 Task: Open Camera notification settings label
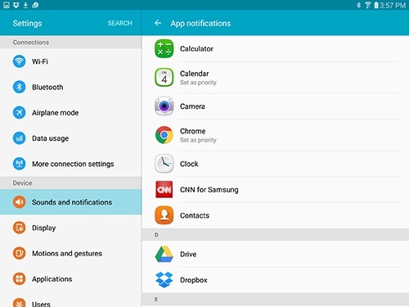tap(192, 106)
